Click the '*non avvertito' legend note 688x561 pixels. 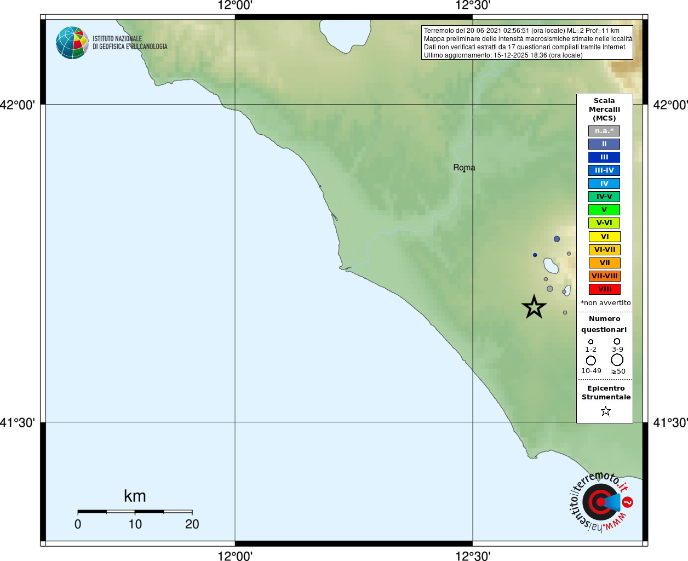605,303
